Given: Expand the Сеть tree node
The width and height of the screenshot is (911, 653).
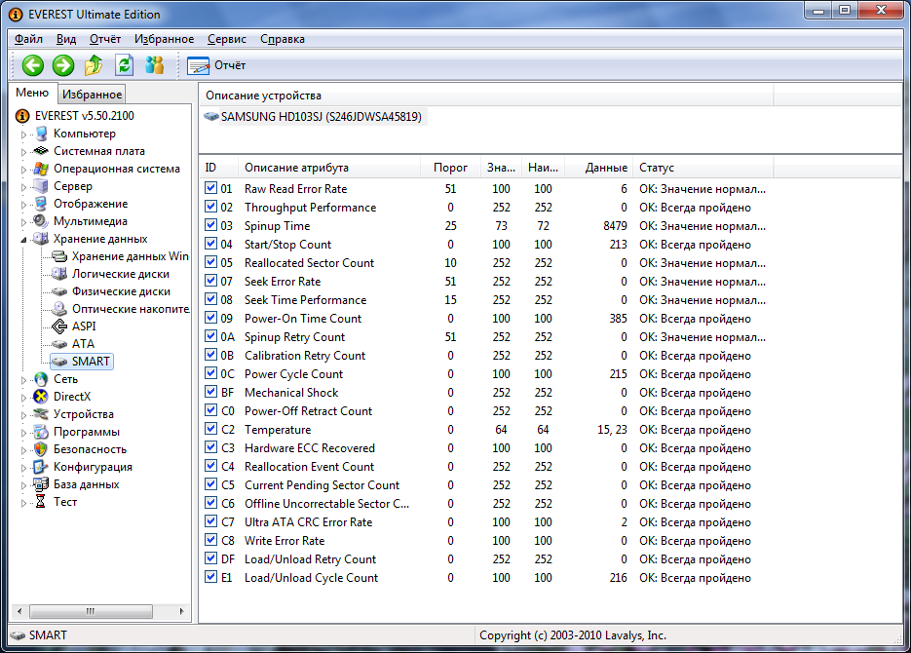Looking at the screenshot, I should (x=23, y=380).
